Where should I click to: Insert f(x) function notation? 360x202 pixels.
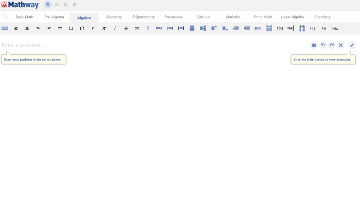(x=280, y=28)
